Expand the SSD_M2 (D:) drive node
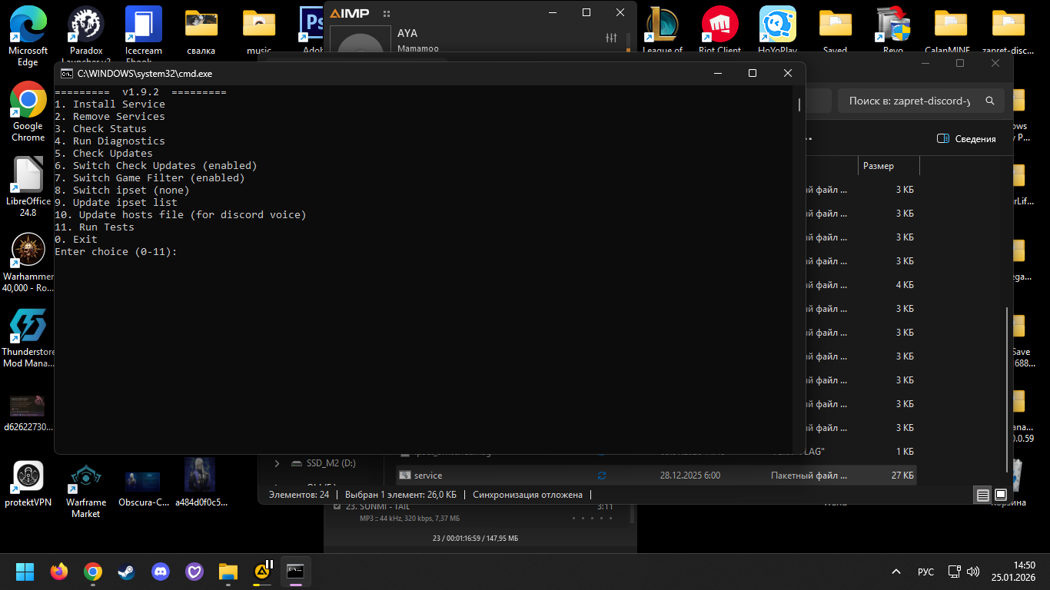This screenshot has height=590, width=1050. pyautogui.click(x=277, y=463)
